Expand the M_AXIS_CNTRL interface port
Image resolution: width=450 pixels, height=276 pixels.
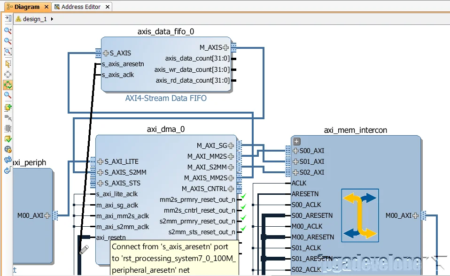point(231,189)
